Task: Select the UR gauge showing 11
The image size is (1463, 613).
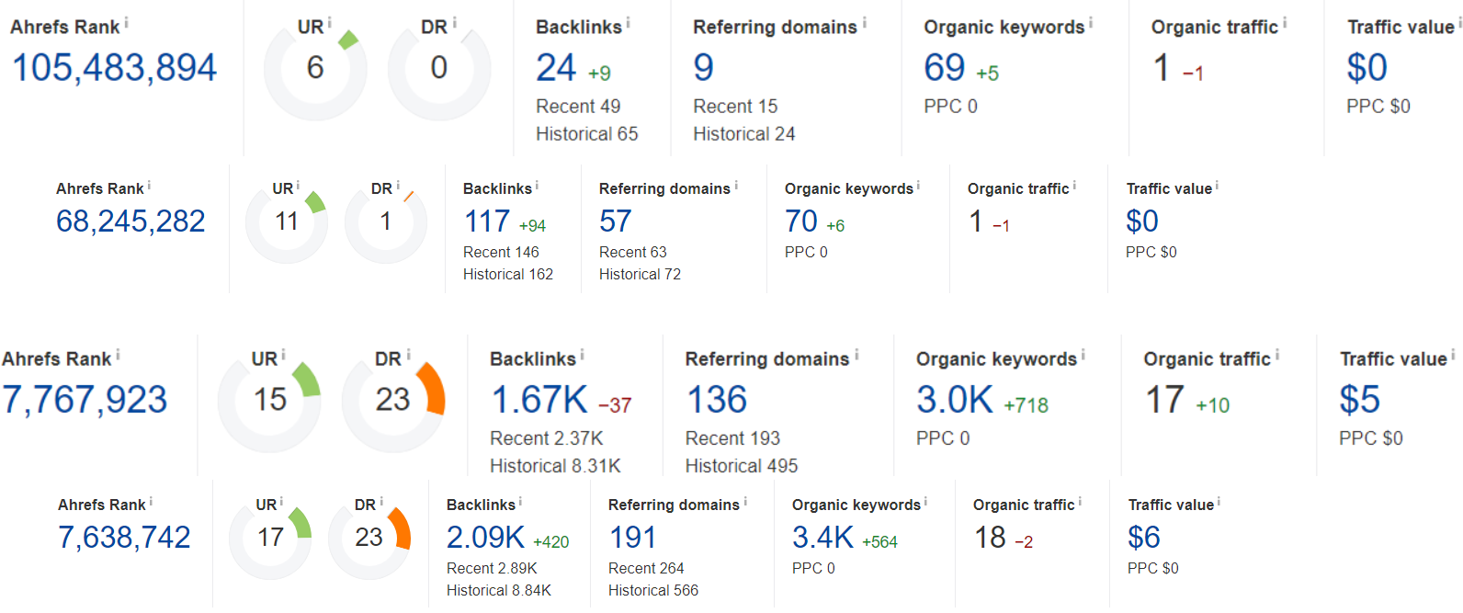Action: [x=287, y=222]
